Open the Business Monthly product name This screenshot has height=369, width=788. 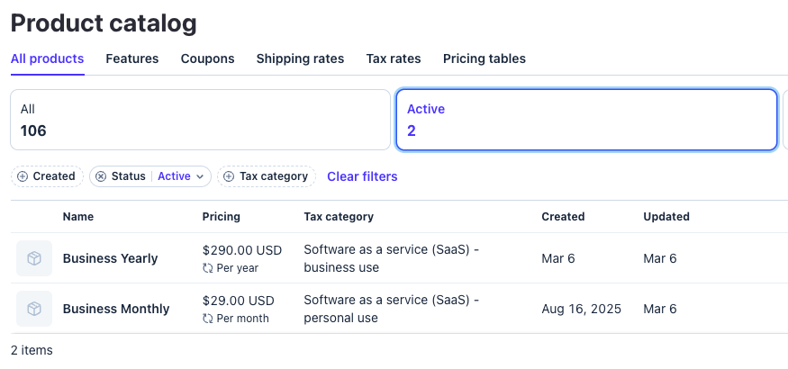116,309
